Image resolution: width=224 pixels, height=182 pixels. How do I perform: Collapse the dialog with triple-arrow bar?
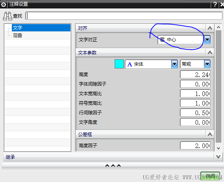click(x=113, y=166)
